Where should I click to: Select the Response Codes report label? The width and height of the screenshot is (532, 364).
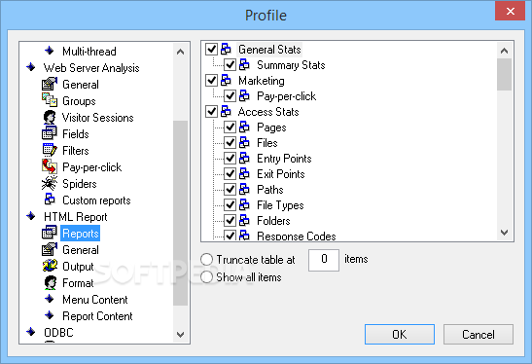297,236
